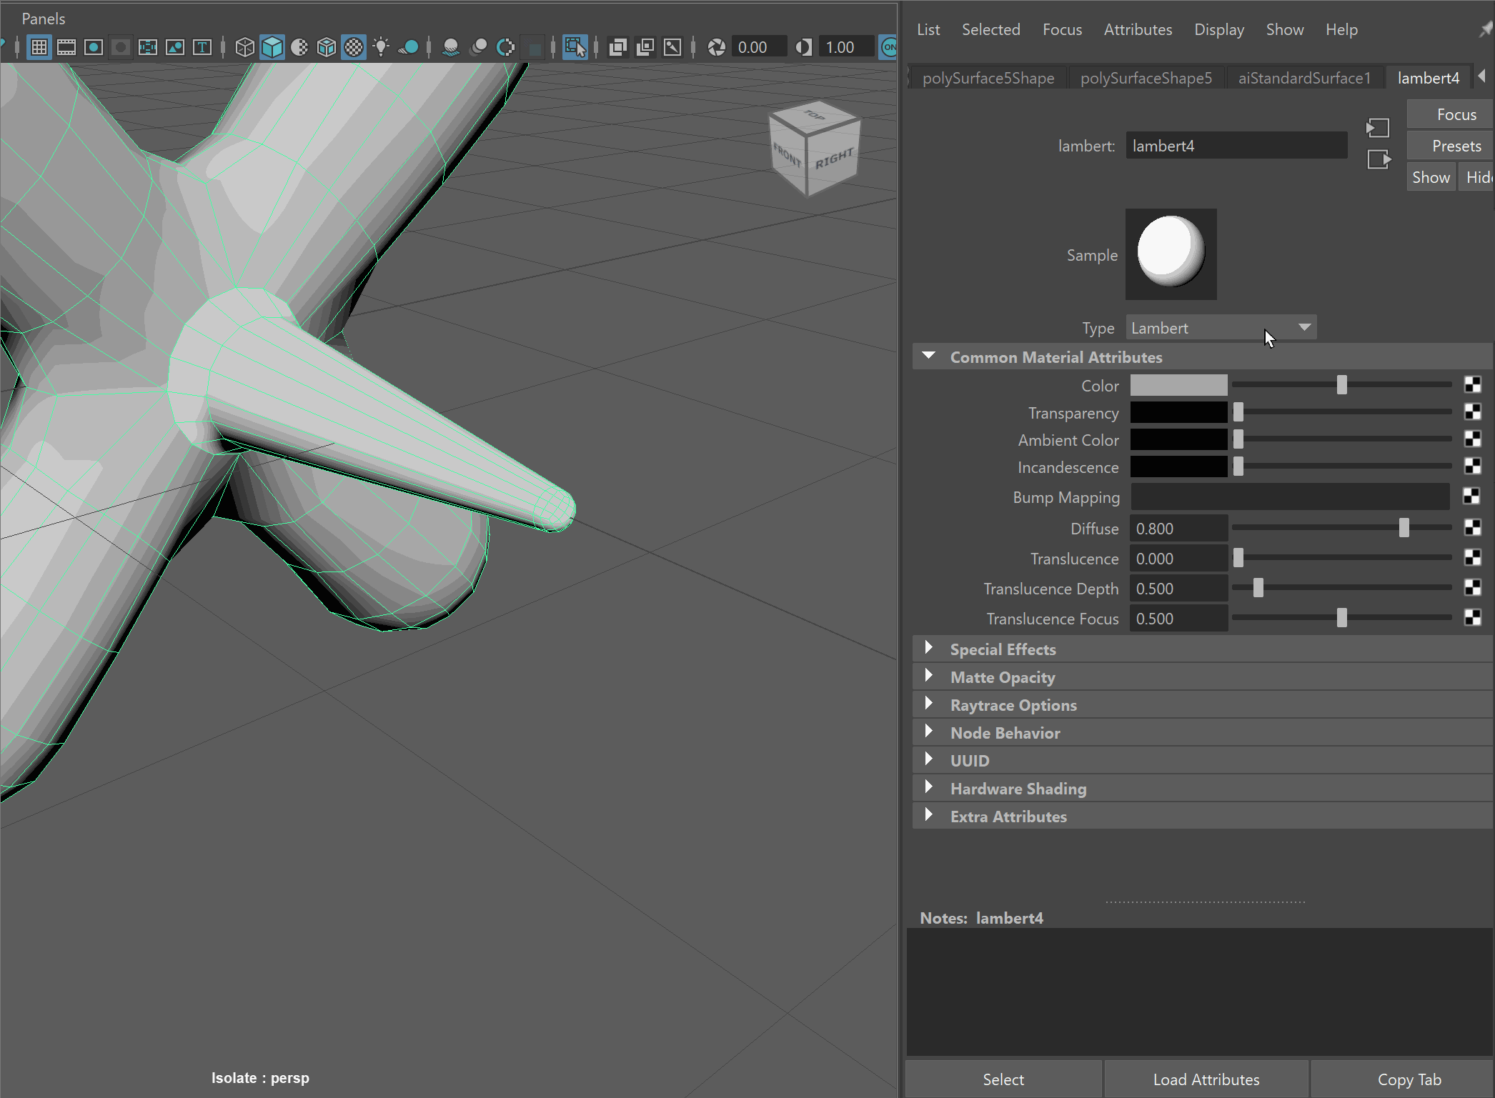Screen dimensions: 1495x1098
Task: Click the use all lights bulb icon
Action: [x=381, y=47]
